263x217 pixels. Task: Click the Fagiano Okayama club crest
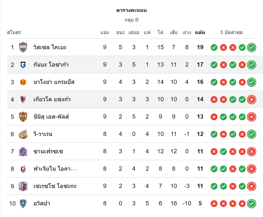[x=23, y=169]
